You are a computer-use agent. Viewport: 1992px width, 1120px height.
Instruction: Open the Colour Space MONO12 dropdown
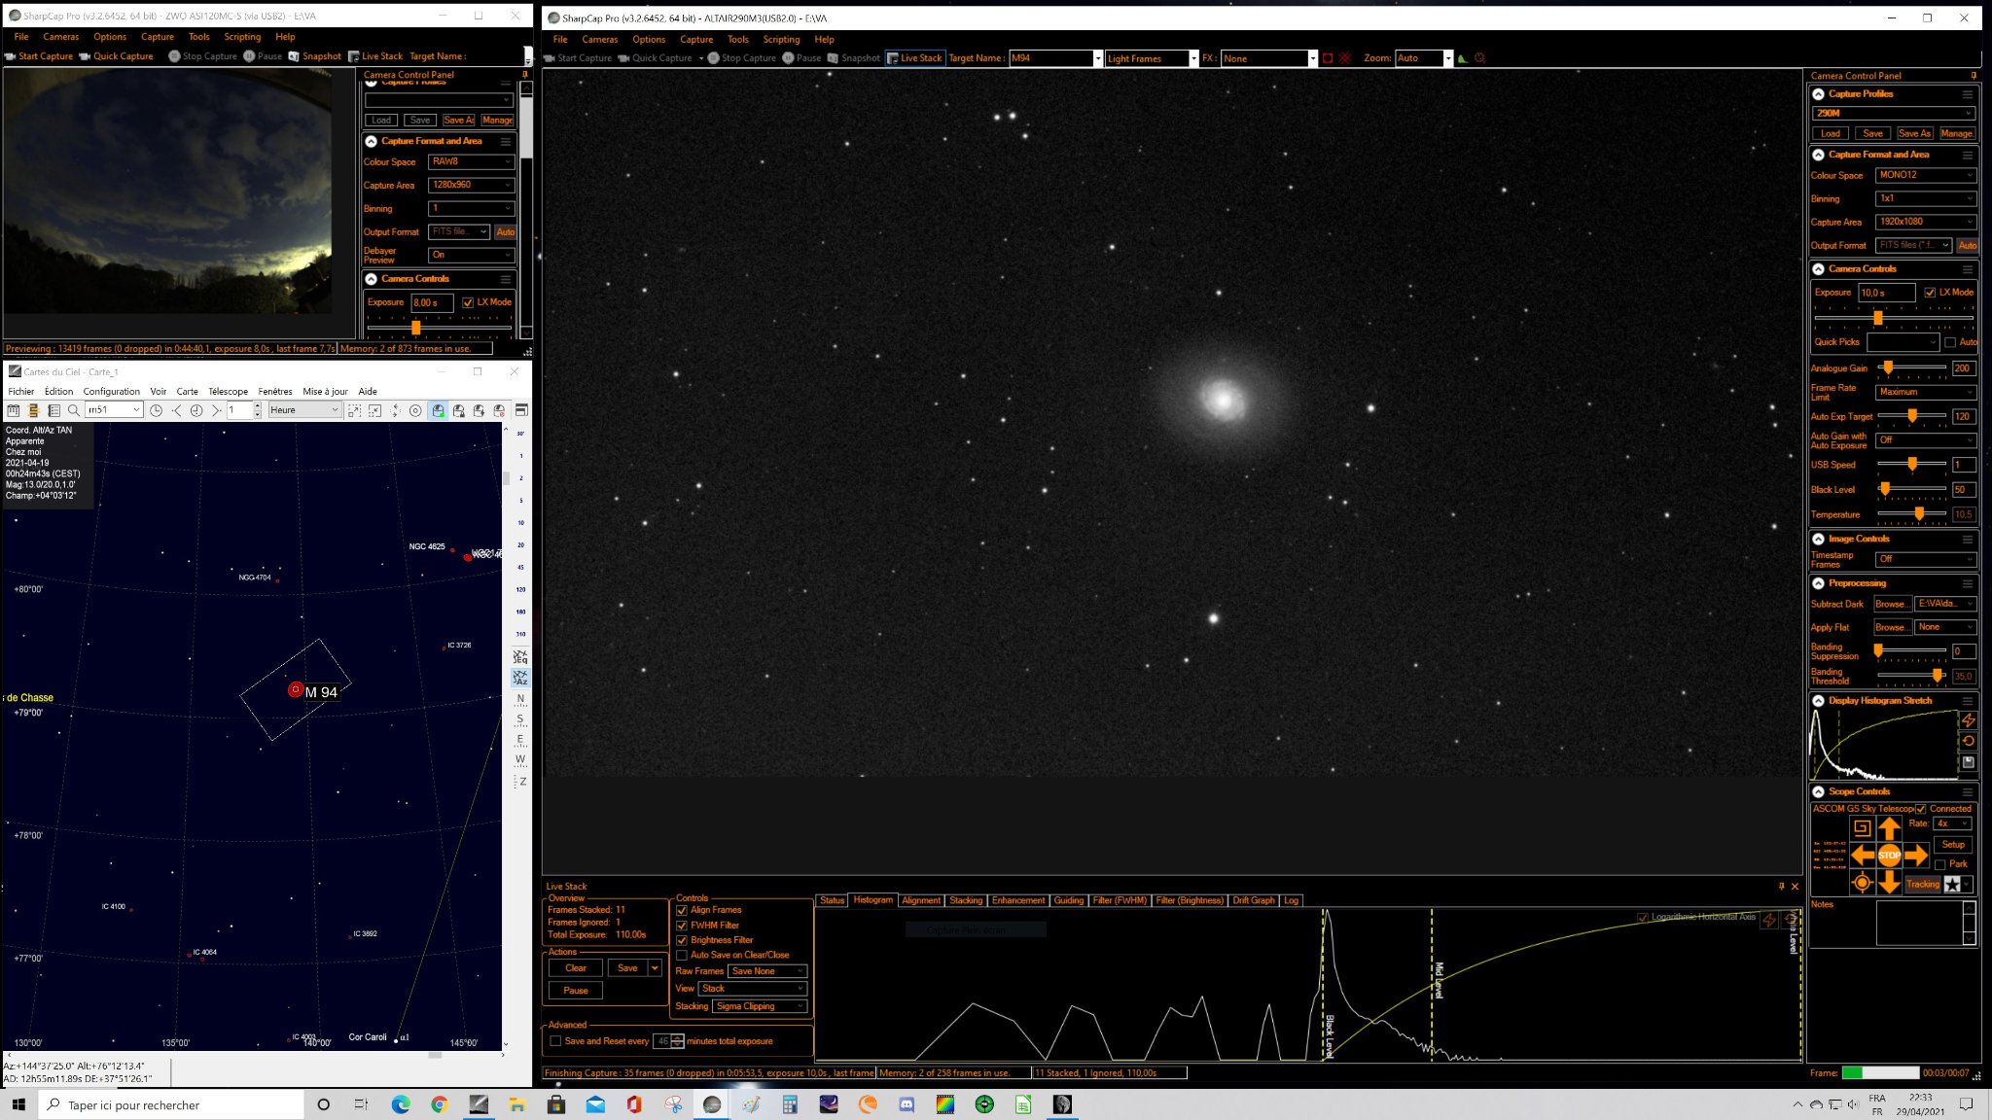1925,175
